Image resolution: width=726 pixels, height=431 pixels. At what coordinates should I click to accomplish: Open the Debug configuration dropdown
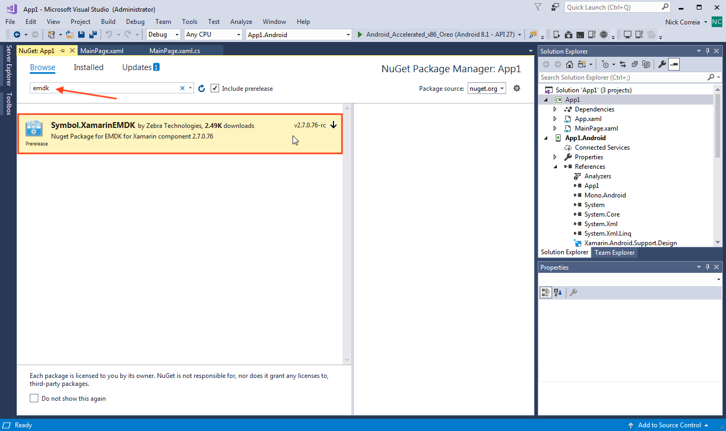pos(164,35)
